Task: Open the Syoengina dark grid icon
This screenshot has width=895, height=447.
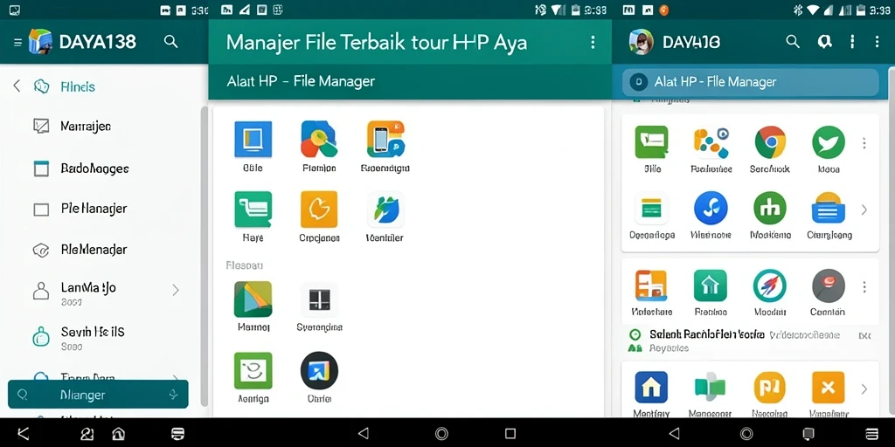Action: [x=319, y=299]
